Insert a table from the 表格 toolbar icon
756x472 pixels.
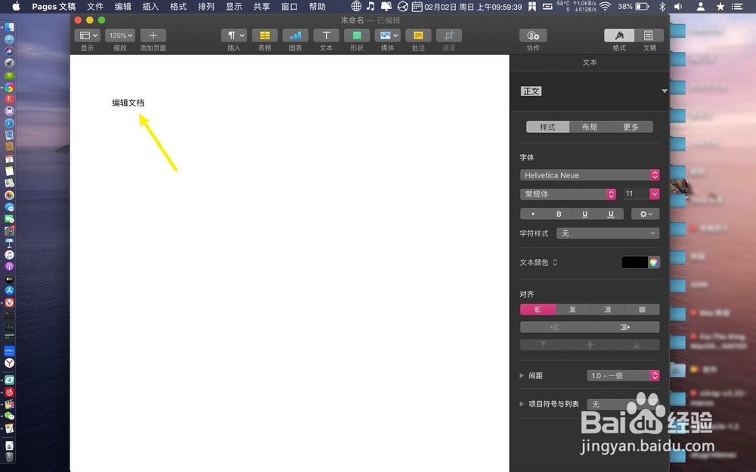point(265,35)
